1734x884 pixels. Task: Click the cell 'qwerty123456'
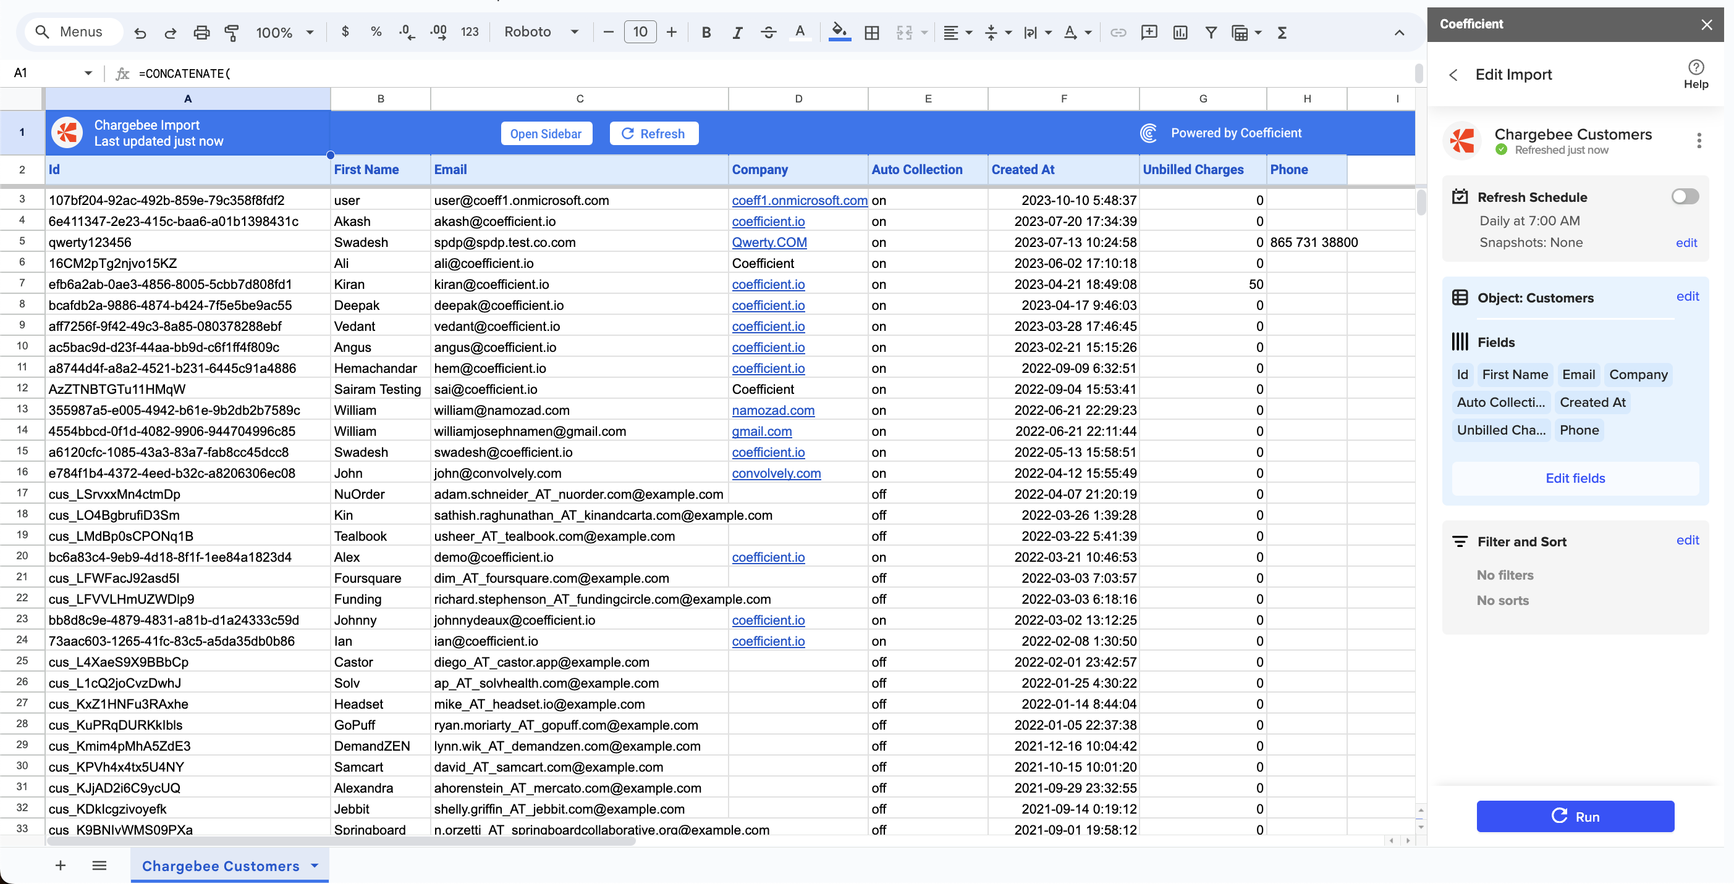(188, 242)
